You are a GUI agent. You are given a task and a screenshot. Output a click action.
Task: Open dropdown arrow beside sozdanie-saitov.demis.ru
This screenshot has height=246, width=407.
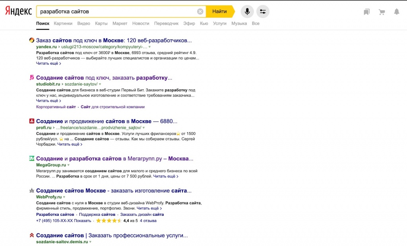pos(90,242)
